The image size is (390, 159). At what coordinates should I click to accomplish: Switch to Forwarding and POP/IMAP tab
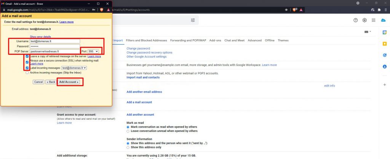pos(188,40)
